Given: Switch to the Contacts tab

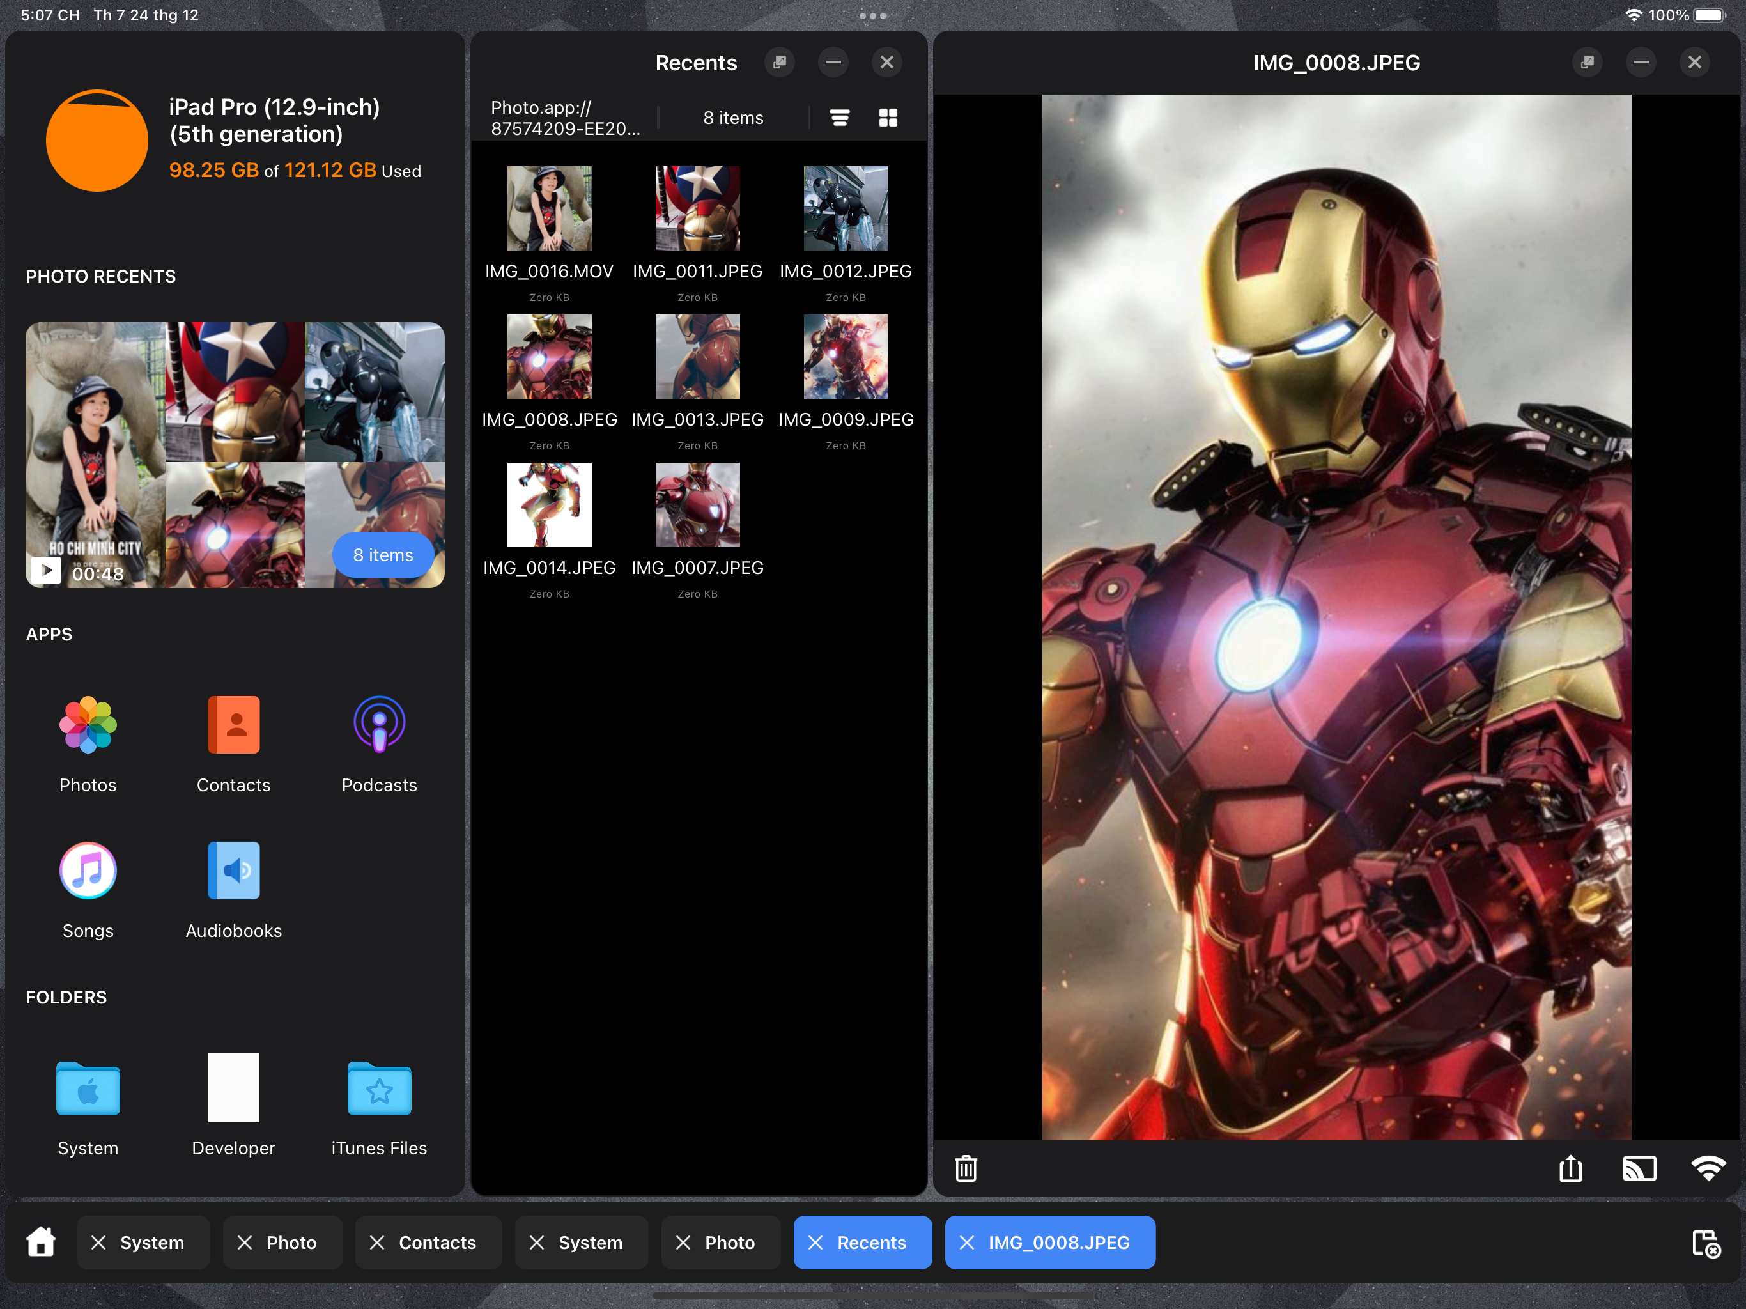Looking at the screenshot, I should (429, 1242).
